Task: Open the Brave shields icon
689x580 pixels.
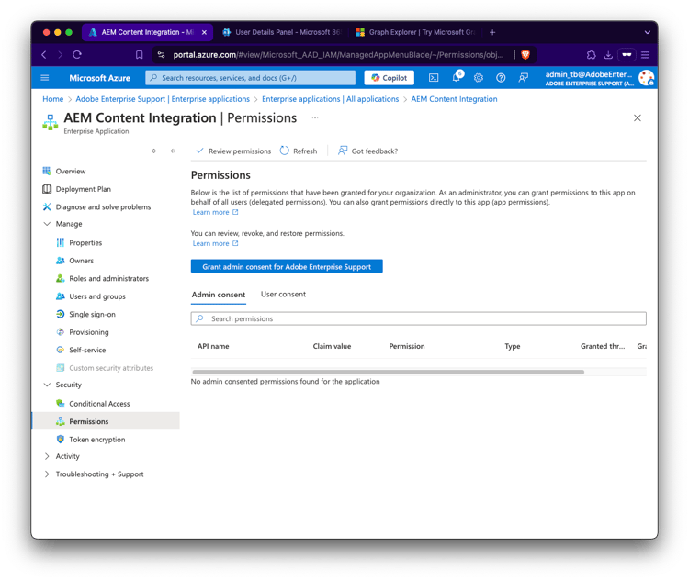Action: click(x=525, y=54)
